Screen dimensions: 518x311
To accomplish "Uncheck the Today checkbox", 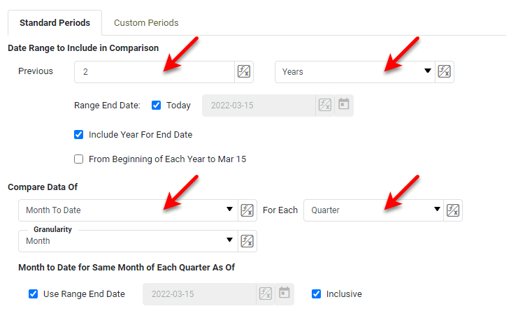I will pos(156,106).
